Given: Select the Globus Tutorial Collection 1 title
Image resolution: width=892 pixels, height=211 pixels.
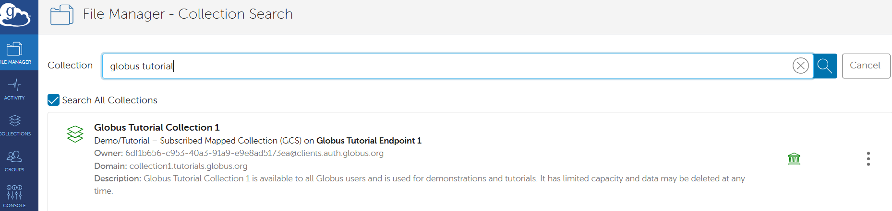Looking at the screenshot, I should 157,127.
